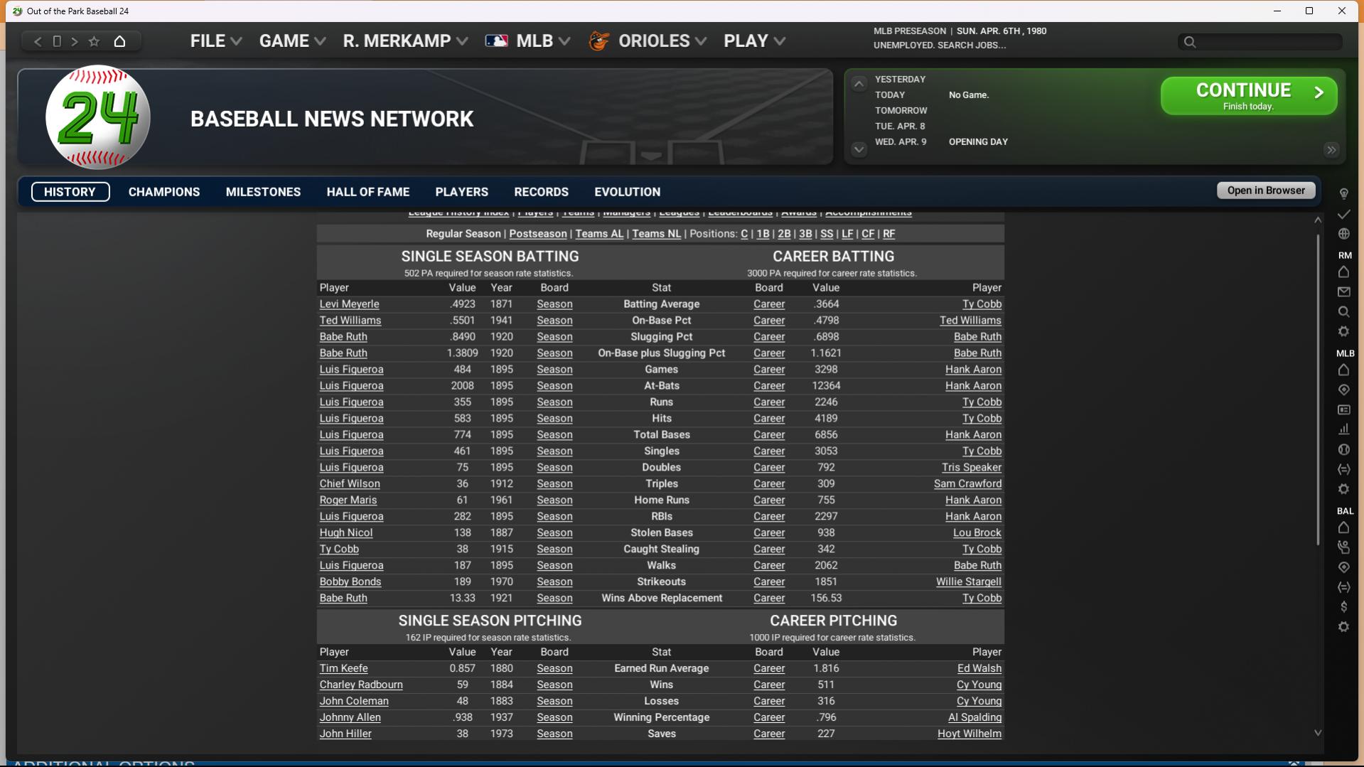This screenshot has height=767, width=1364.
Task: Click the bookmark star icon
Action: (94, 41)
